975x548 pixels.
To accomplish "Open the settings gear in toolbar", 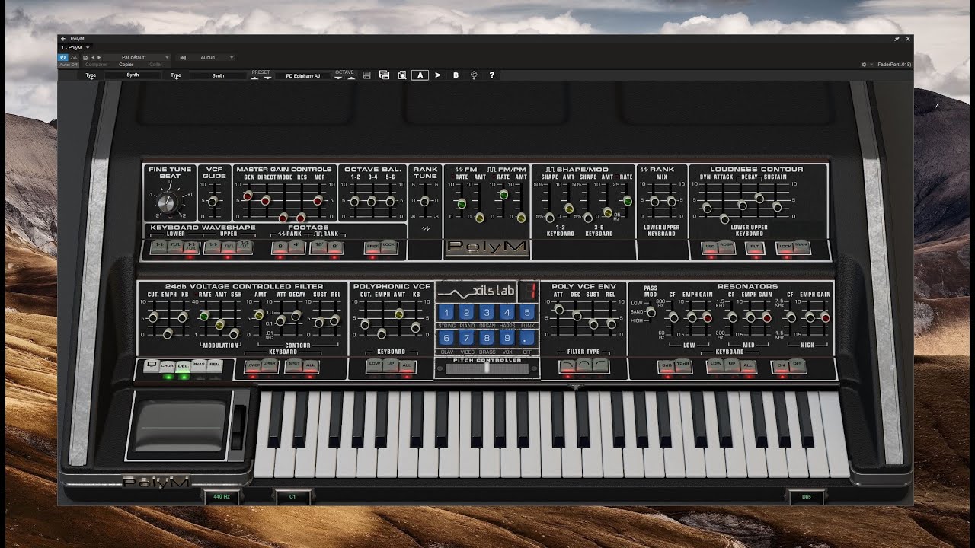I will tap(474, 75).
